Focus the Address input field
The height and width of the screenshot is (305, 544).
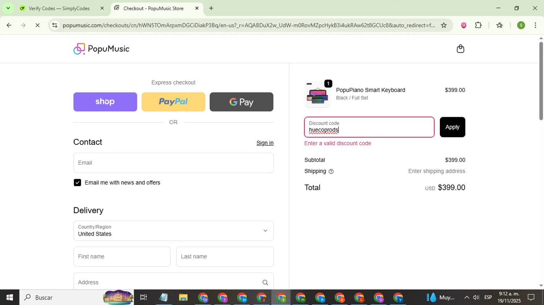click(173, 282)
